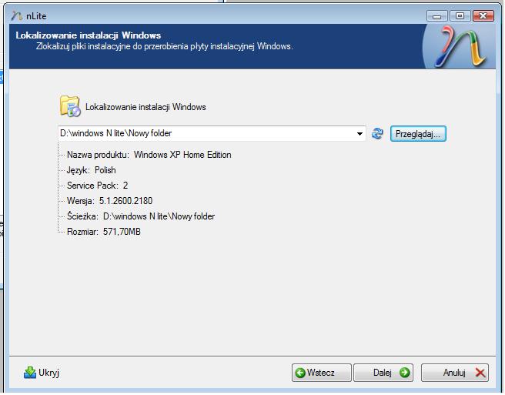505x395 pixels.
Task: Select the Rozmiar: 571,70MB row
Action: coord(104,232)
